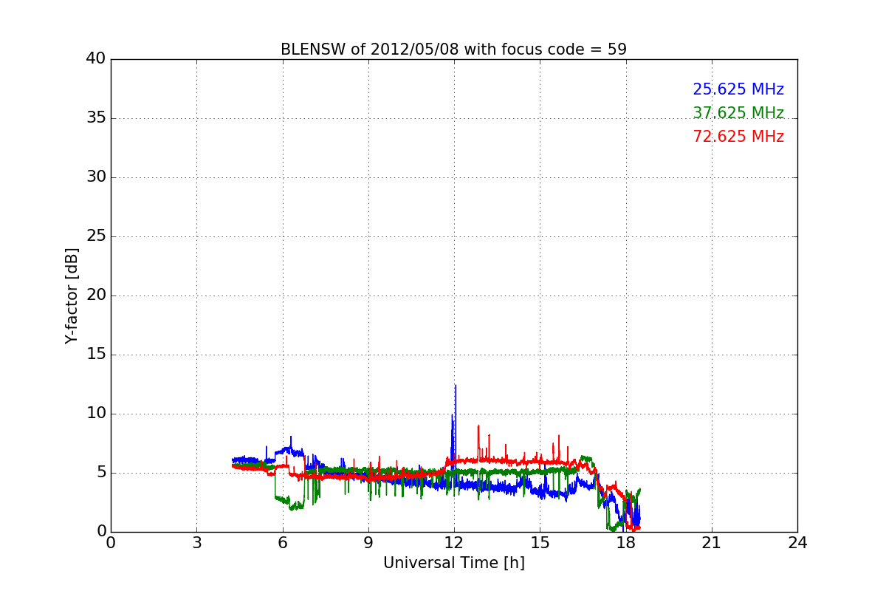
Task: Click the y-axis tick label 20
Action: click(96, 295)
